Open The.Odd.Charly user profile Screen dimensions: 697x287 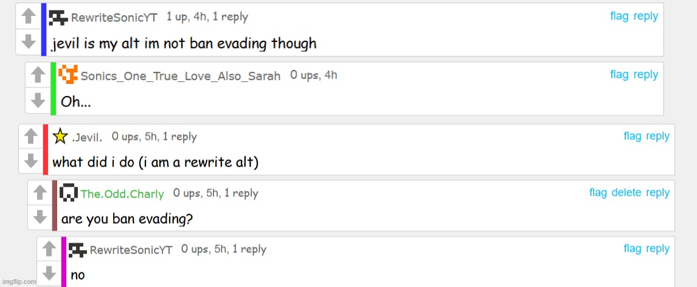[x=122, y=194]
